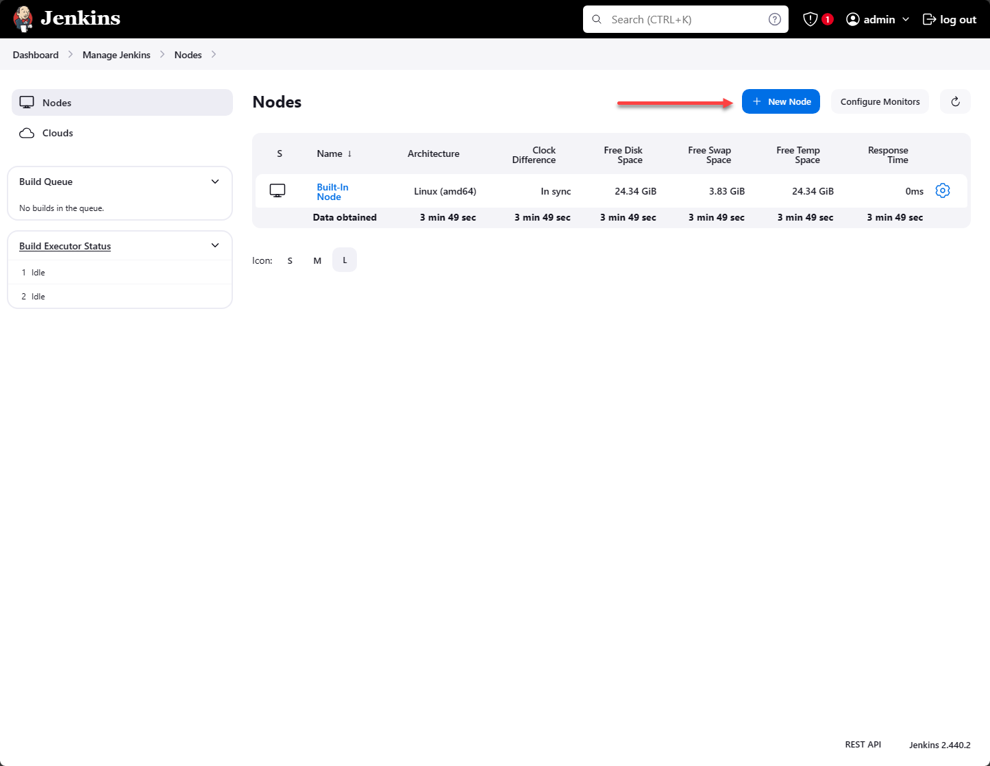Set icon size to medium (M)
Screen dimensions: 990x766
317,260
